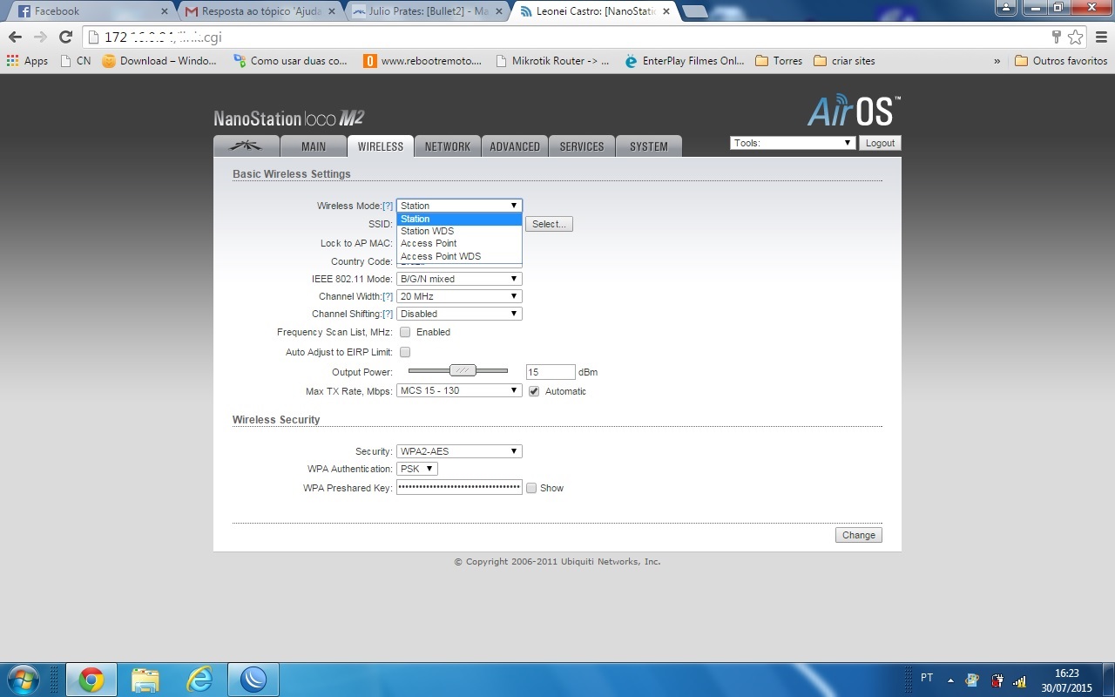The height and width of the screenshot is (697, 1115).
Task: Open Windows Explorer from the taskbar
Action: coord(145,680)
